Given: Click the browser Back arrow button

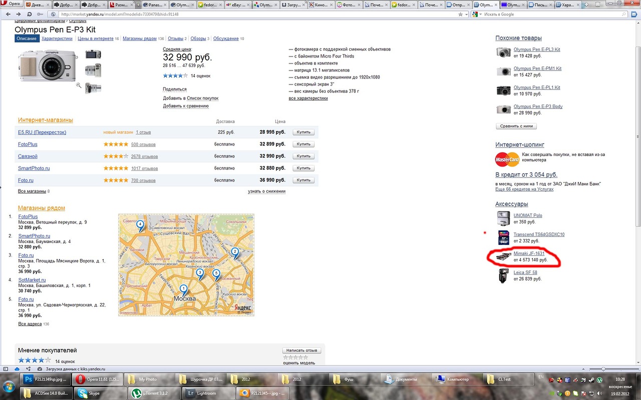Looking at the screenshot, I should coord(8,14).
